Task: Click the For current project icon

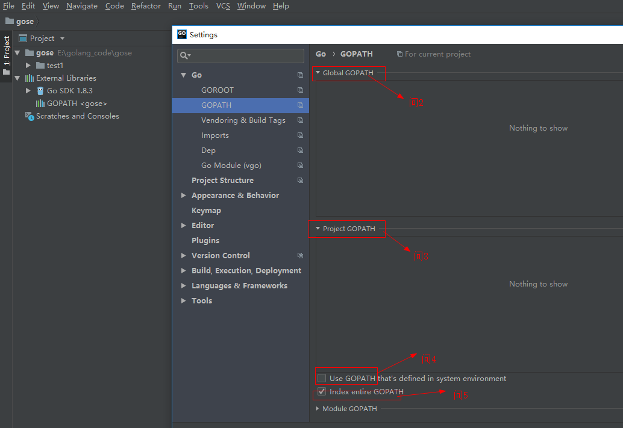Action: point(399,54)
